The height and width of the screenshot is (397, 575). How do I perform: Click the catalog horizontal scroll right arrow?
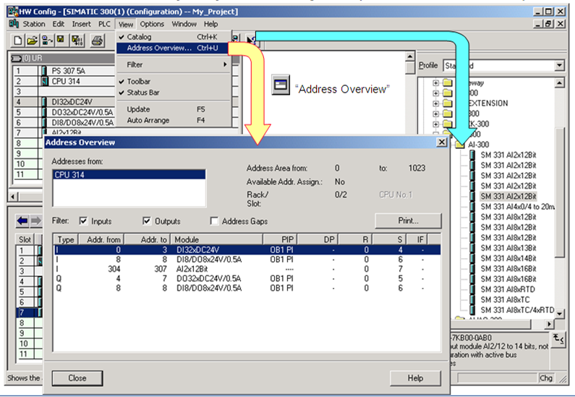pos(548,324)
